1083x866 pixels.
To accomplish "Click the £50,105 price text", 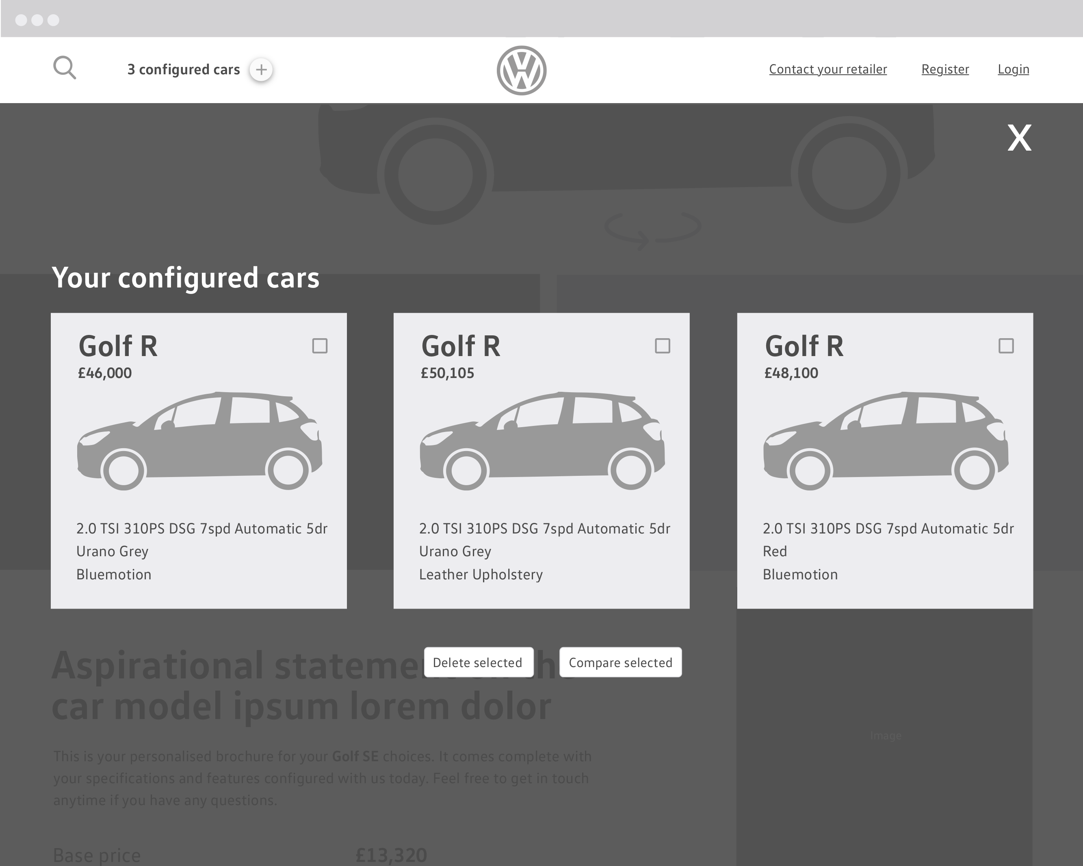I will click(447, 373).
